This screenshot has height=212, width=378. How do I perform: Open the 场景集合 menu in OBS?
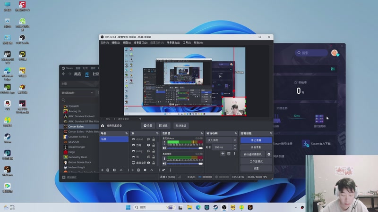tap(173, 43)
